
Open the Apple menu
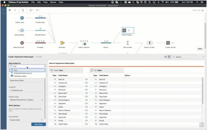(x=4, y=2)
